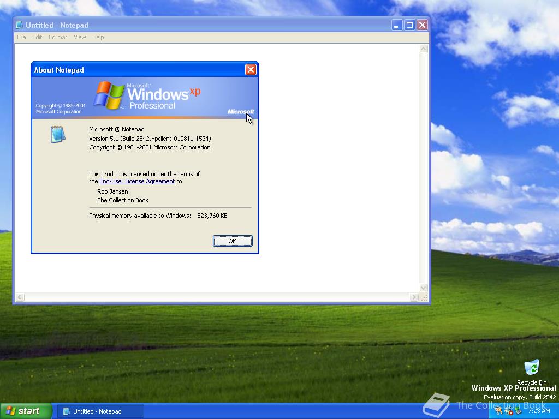Screen dimensions: 559x419
Task: Click the vertical scrollbar down arrow in Notepad
Action: pos(423,287)
